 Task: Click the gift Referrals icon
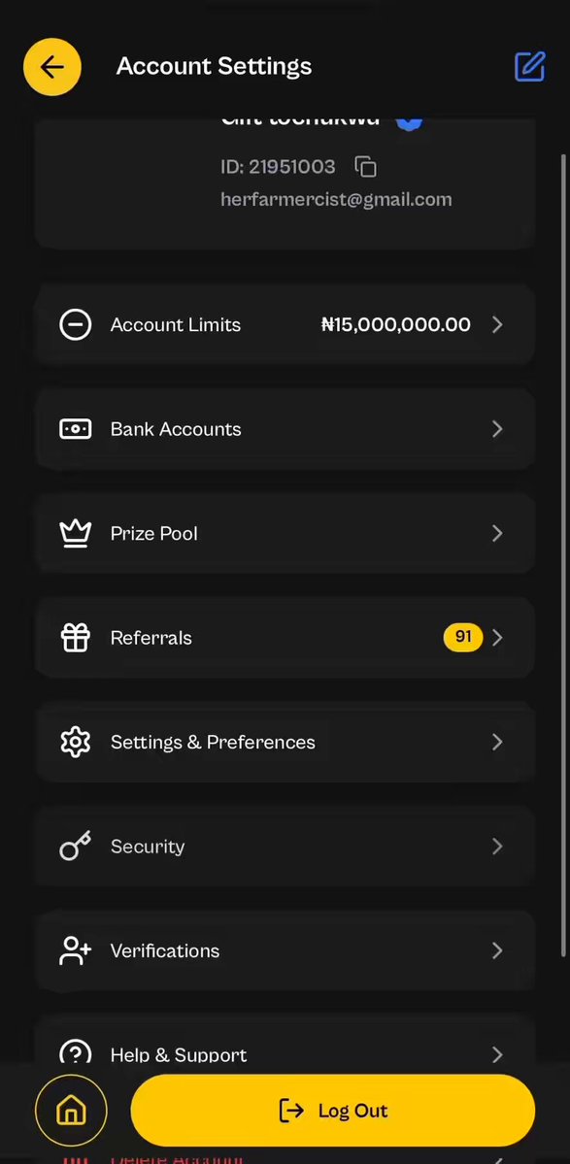[75, 638]
